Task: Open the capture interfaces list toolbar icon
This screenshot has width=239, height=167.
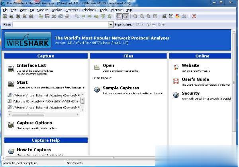Action: point(5,16)
